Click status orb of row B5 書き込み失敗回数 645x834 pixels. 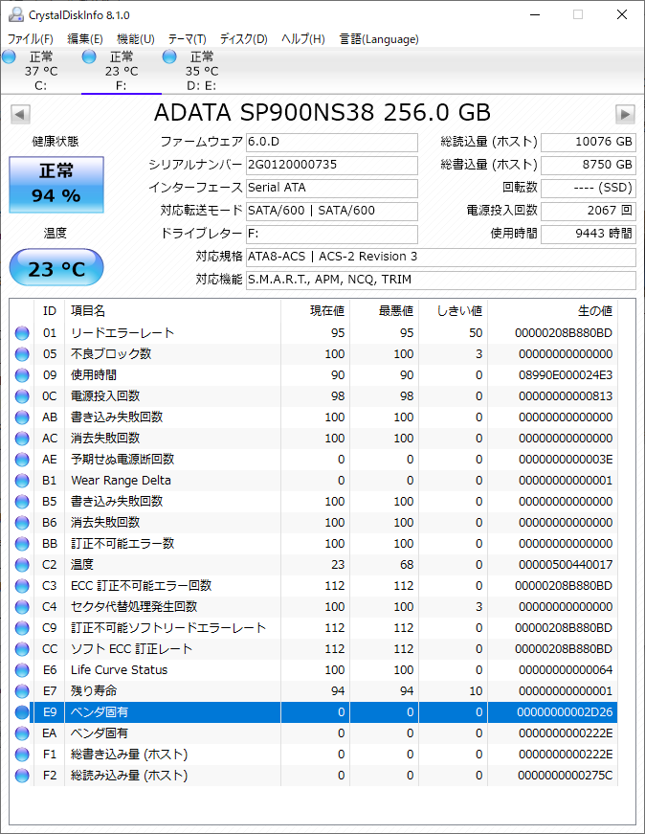point(22,502)
